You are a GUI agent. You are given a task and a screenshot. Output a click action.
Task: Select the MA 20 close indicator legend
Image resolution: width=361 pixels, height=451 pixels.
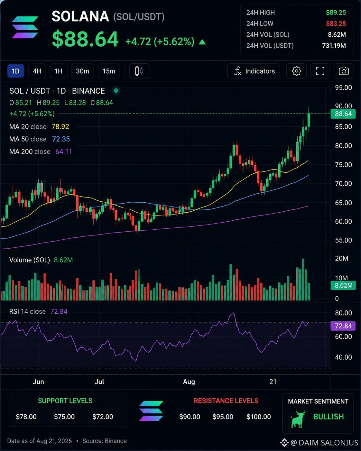tap(39, 127)
